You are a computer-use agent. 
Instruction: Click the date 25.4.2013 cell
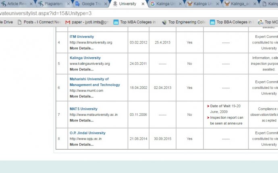163,43
